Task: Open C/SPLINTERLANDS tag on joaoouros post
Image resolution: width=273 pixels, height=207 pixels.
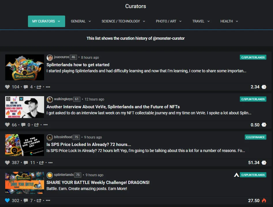Action: (x=253, y=57)
